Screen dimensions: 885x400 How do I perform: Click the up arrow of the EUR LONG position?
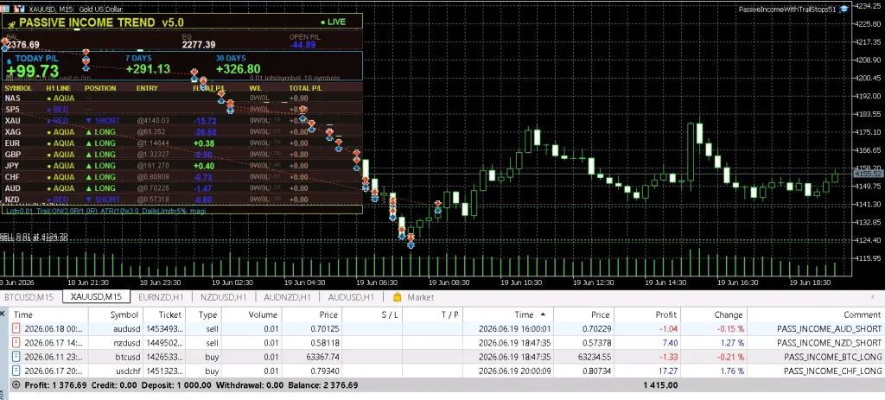point(89,143)
